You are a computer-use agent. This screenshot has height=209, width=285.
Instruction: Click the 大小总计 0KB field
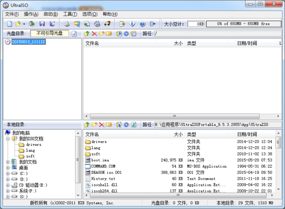(x=196, y=24)
